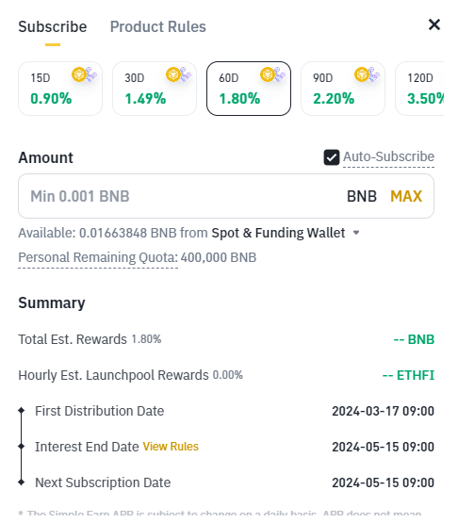Click the BNB coin icon on 60D card
Screen dimensions: 458x523
coord(268,74)
